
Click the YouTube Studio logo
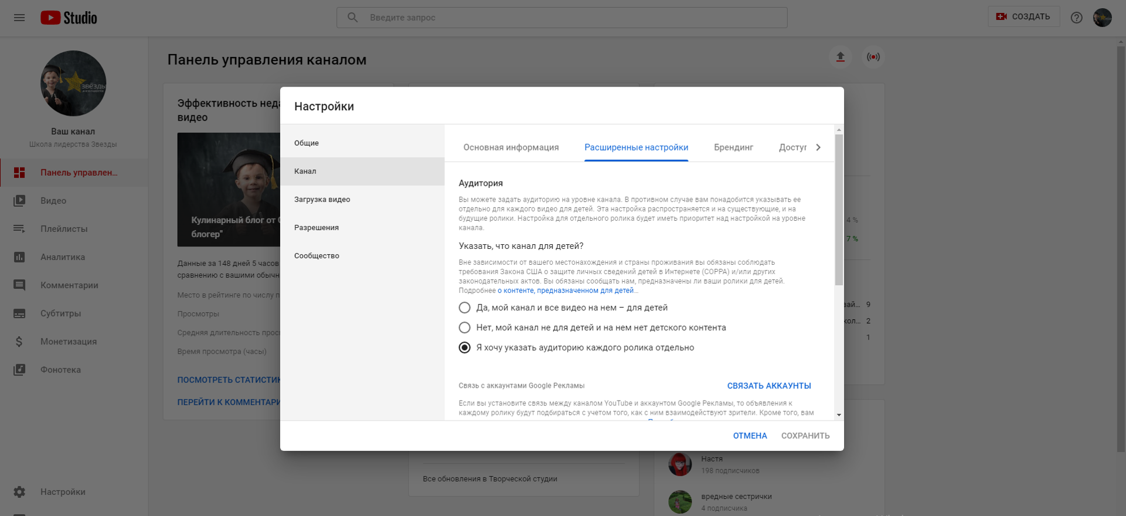(69, 18)
